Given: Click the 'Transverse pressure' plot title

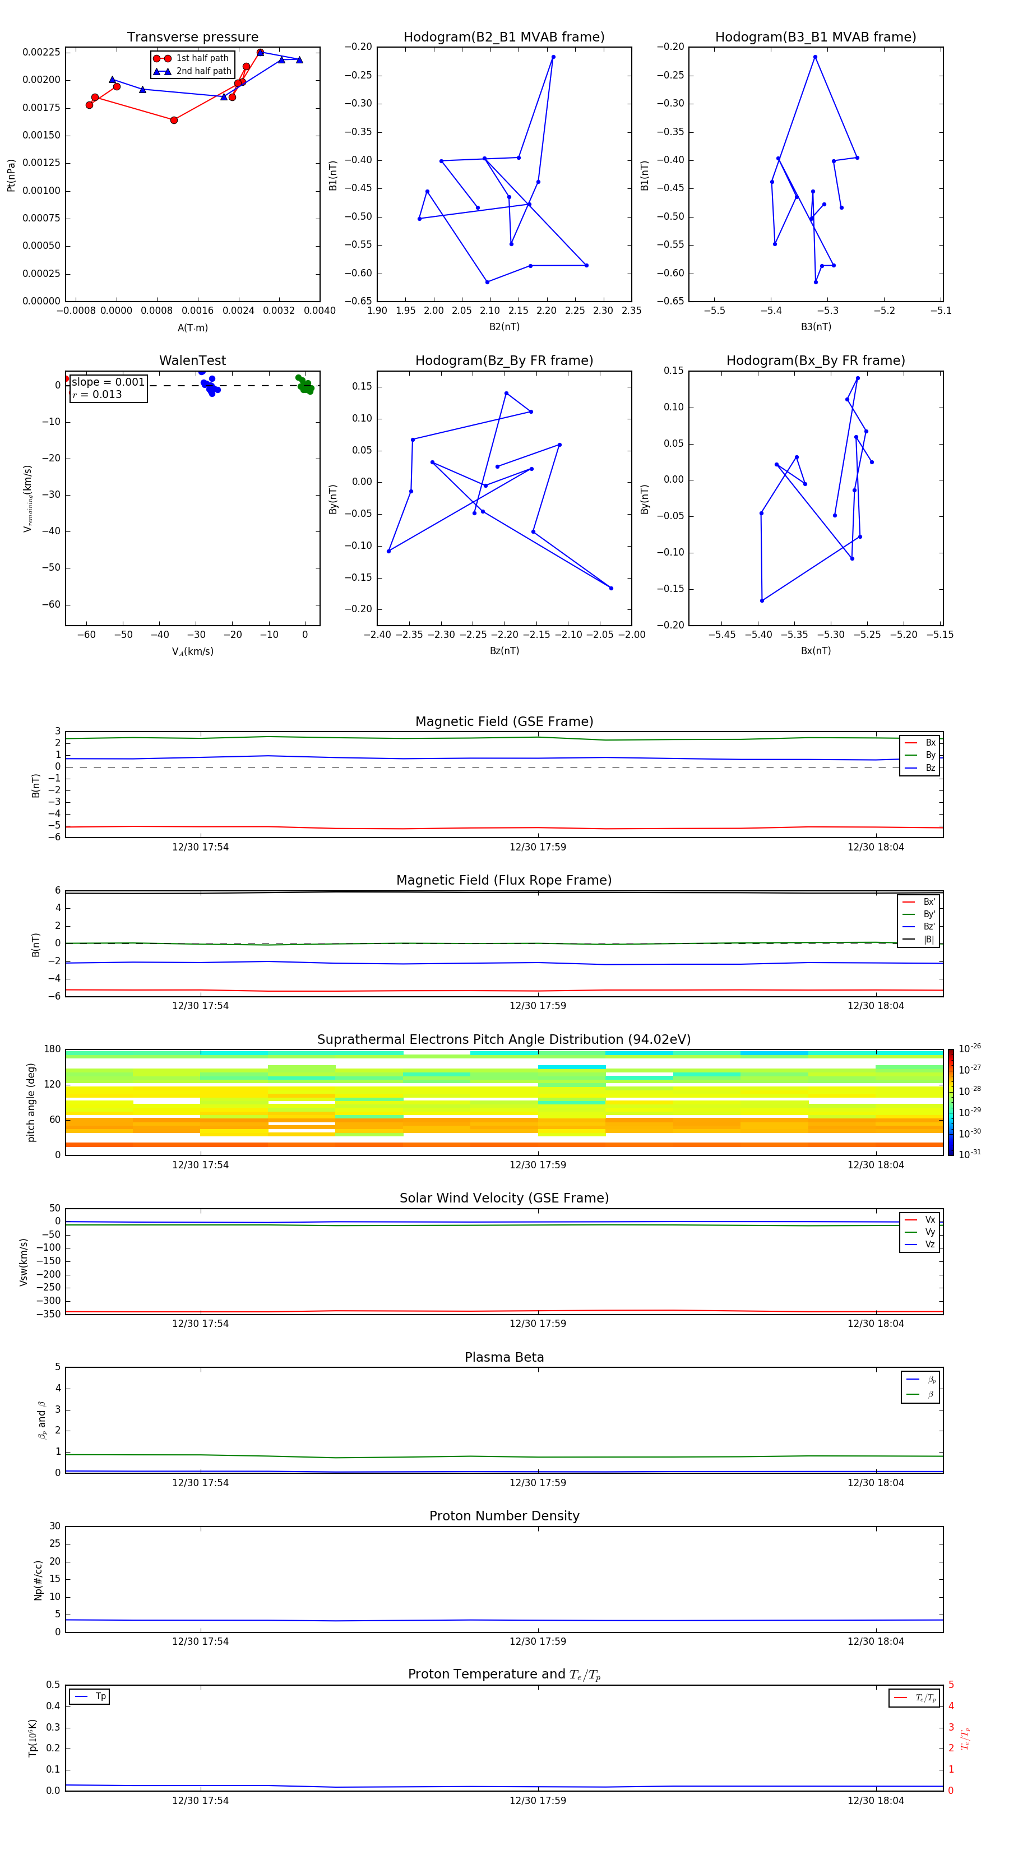Looking at the screenshot, I should [192, 38].
